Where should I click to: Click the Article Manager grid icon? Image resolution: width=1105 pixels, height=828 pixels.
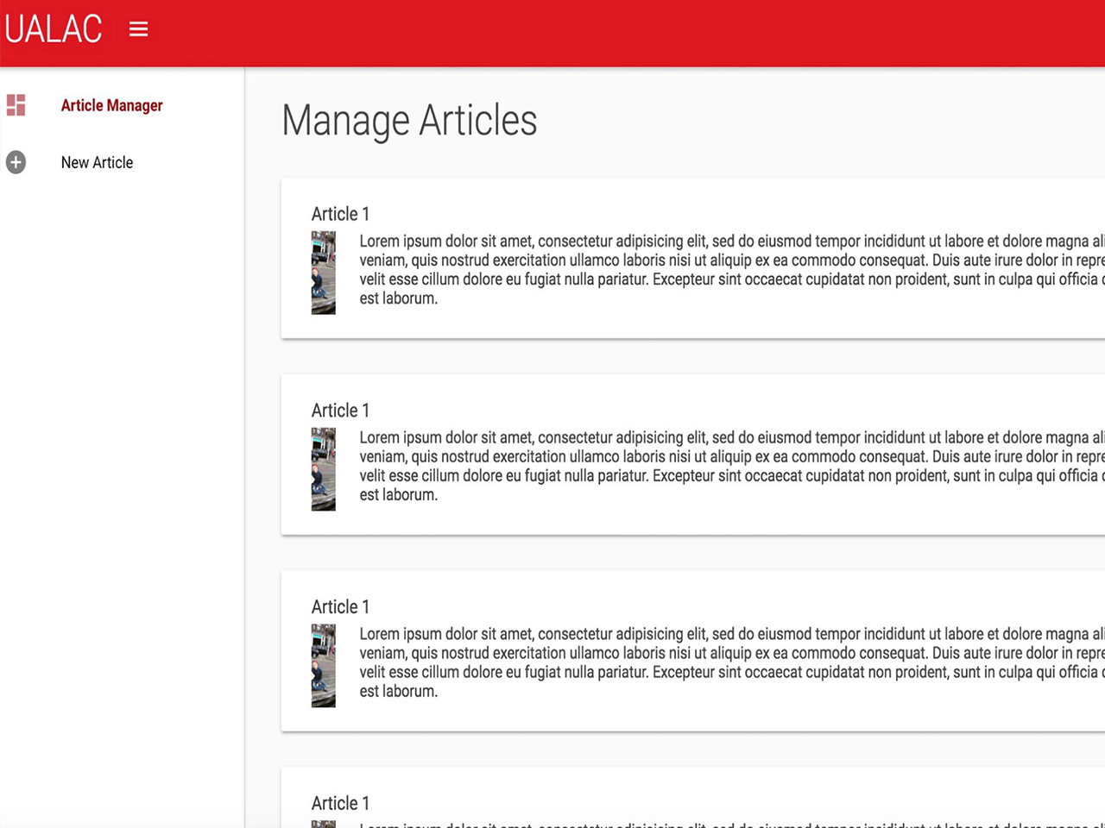pyautogui.click(x=16, y=105)
